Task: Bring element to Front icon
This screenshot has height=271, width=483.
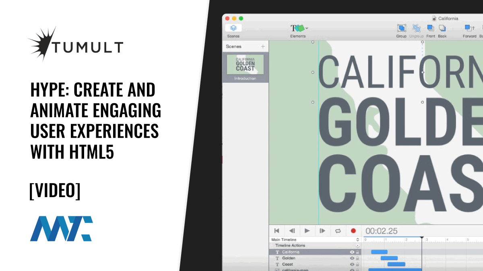Action: click(x=430, y=28)
